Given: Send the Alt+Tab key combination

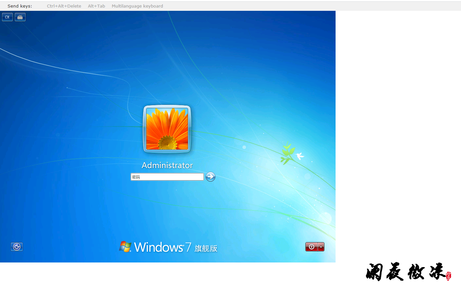Looking at the screenshot, I should click(x=96, y=6).
